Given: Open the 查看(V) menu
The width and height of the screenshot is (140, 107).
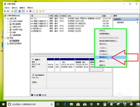Looking at the screenshot, I should (22, 8).
